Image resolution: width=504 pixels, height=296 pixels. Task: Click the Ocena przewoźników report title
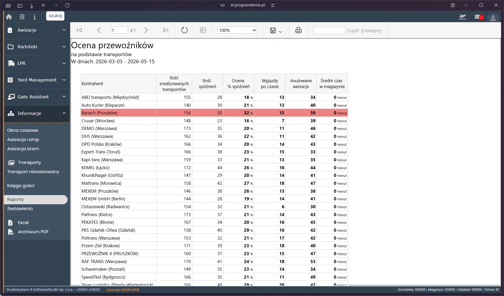point(112,45)
